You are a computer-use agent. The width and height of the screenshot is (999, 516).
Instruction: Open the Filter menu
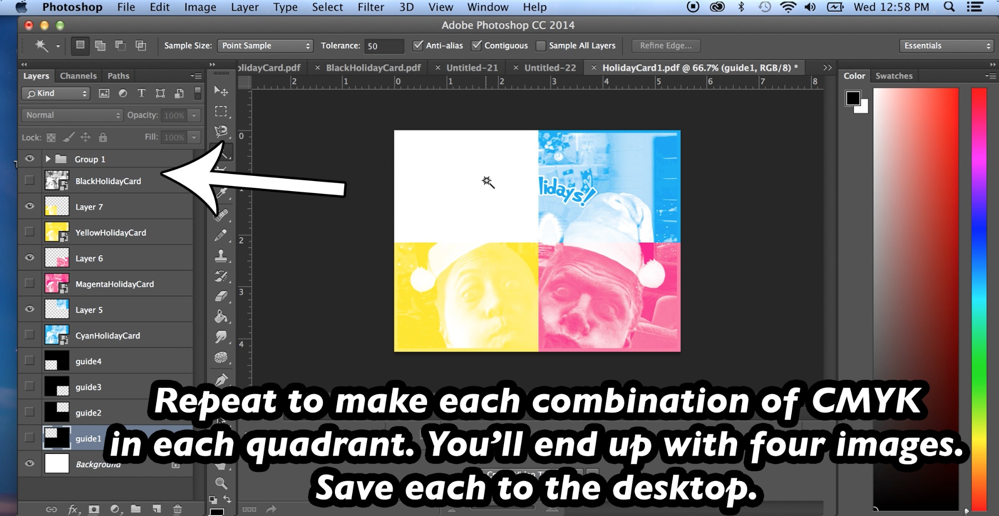point(370,7)
